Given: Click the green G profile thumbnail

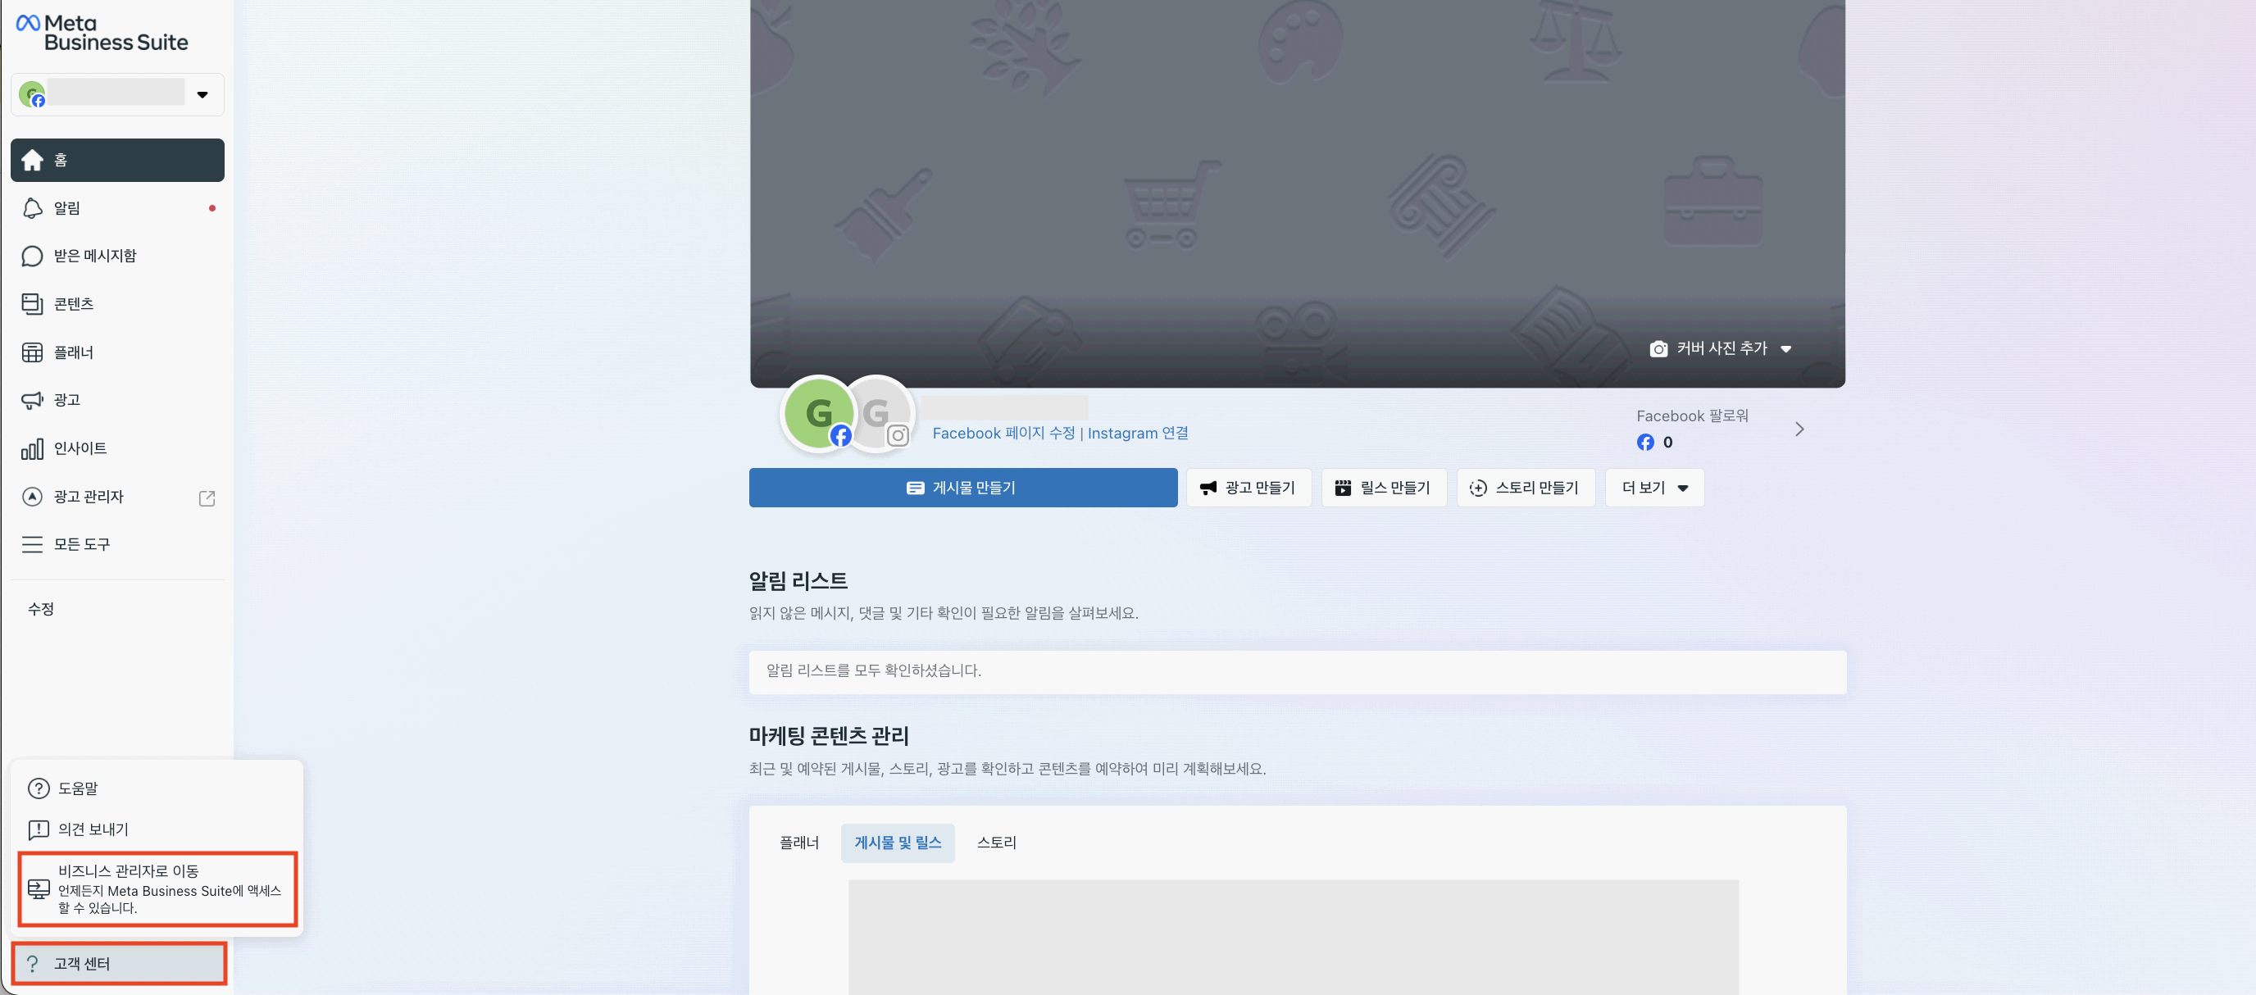Looking at the screenshot, I should (818, 412).
